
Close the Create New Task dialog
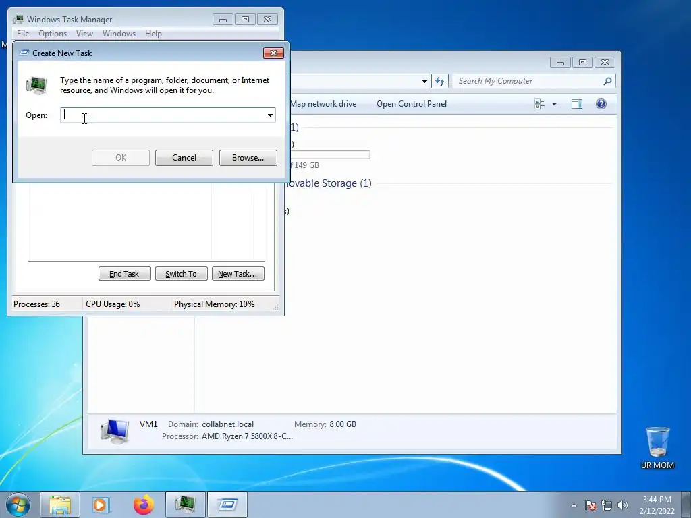pos(274,53)
